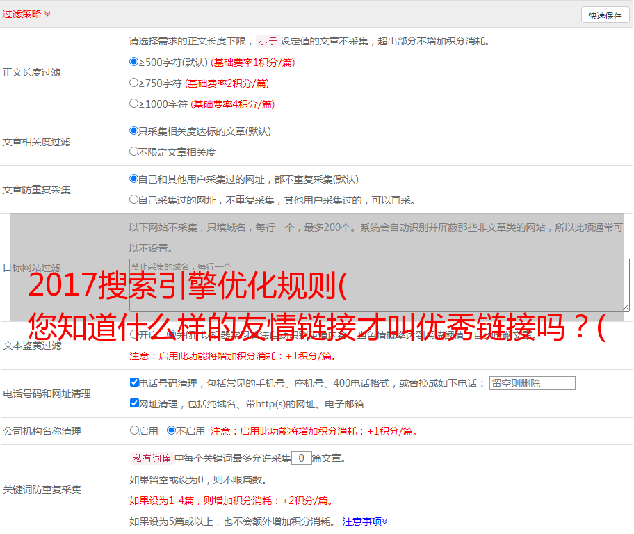Select the ≥1000字符 radio option
This screenshot has width=634, height=534.
(x=133, y=103)
